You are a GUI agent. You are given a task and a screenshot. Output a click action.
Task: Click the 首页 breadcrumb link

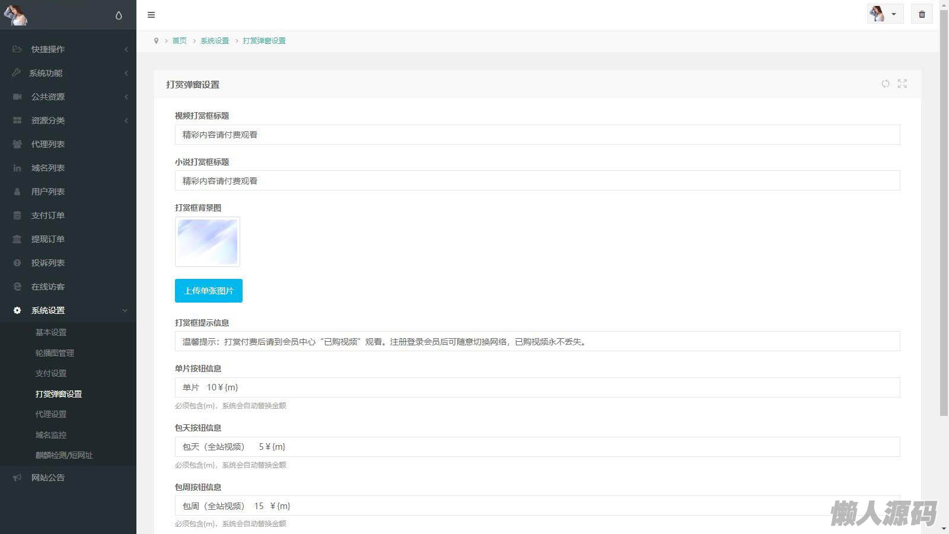pos(179,41)
